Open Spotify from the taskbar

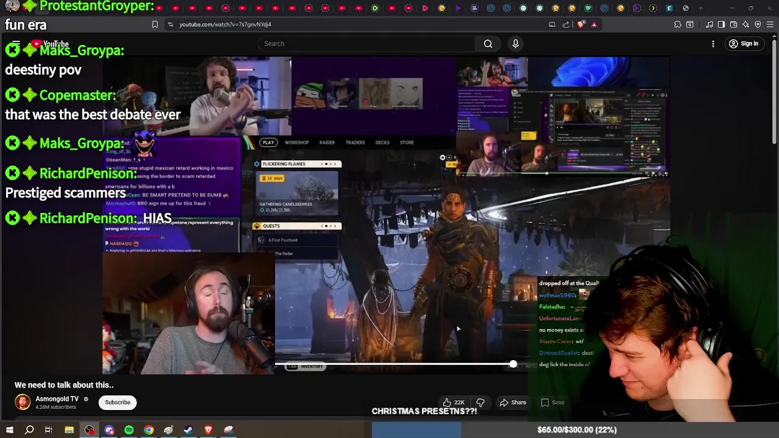[x=129, y=430]
